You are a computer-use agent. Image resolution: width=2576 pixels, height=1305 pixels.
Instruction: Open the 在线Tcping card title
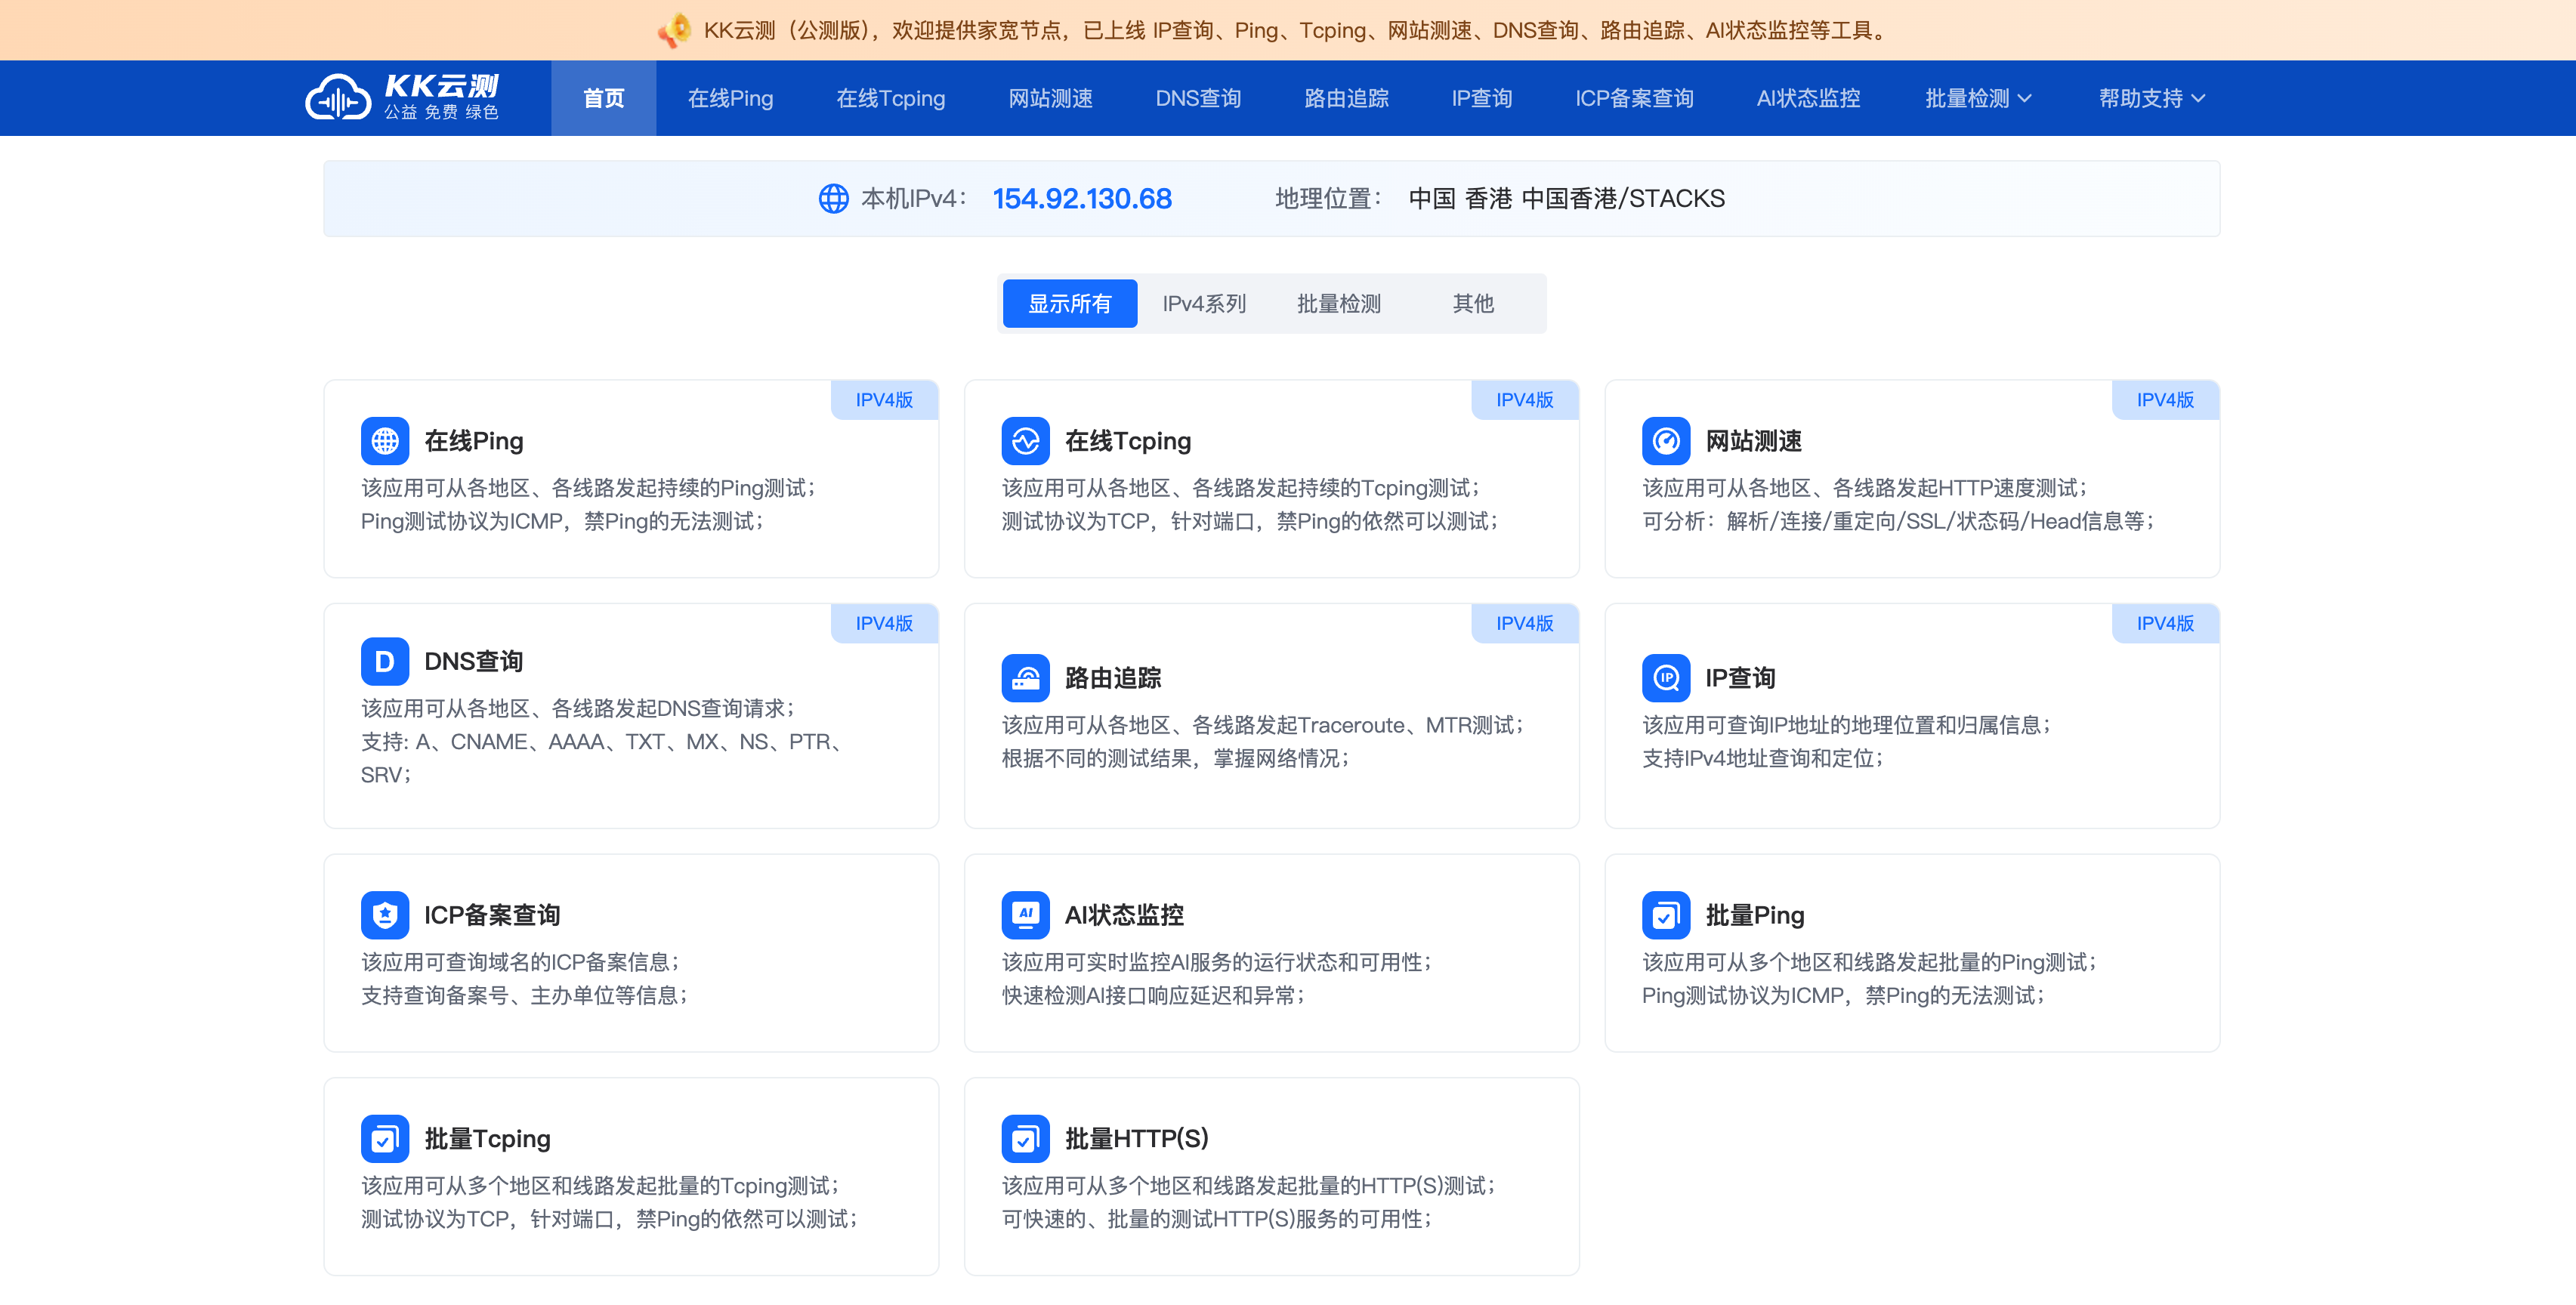[x=1128, y=441]
